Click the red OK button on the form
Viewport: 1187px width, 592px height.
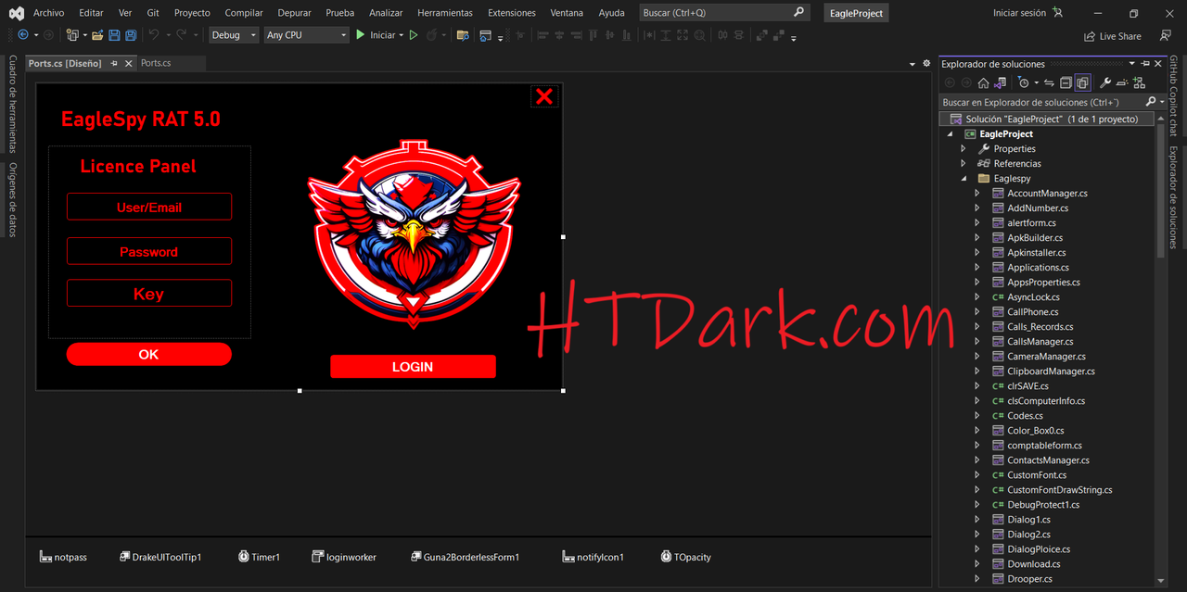point(148,354)
